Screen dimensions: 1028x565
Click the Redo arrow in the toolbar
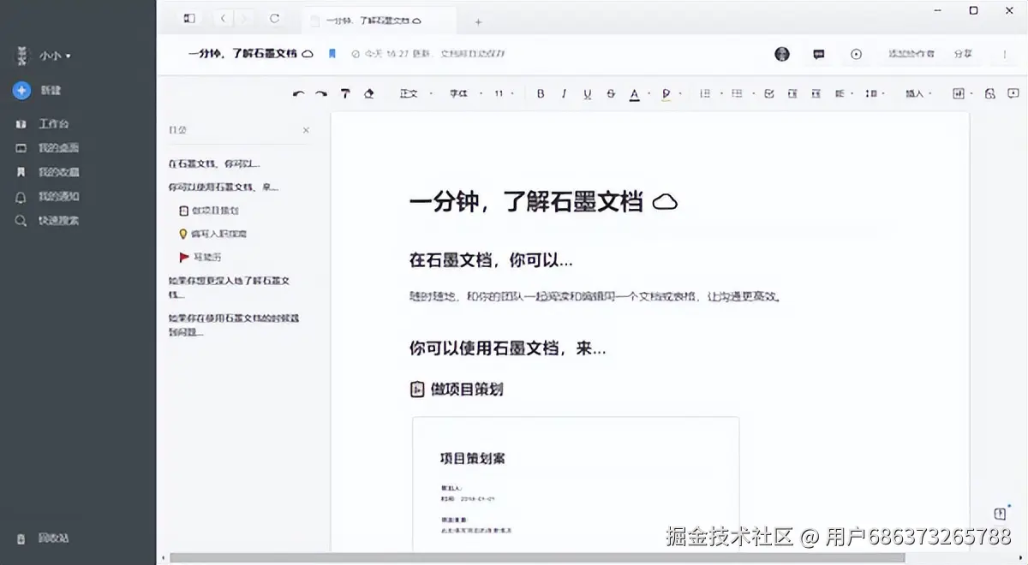(321, 93)
